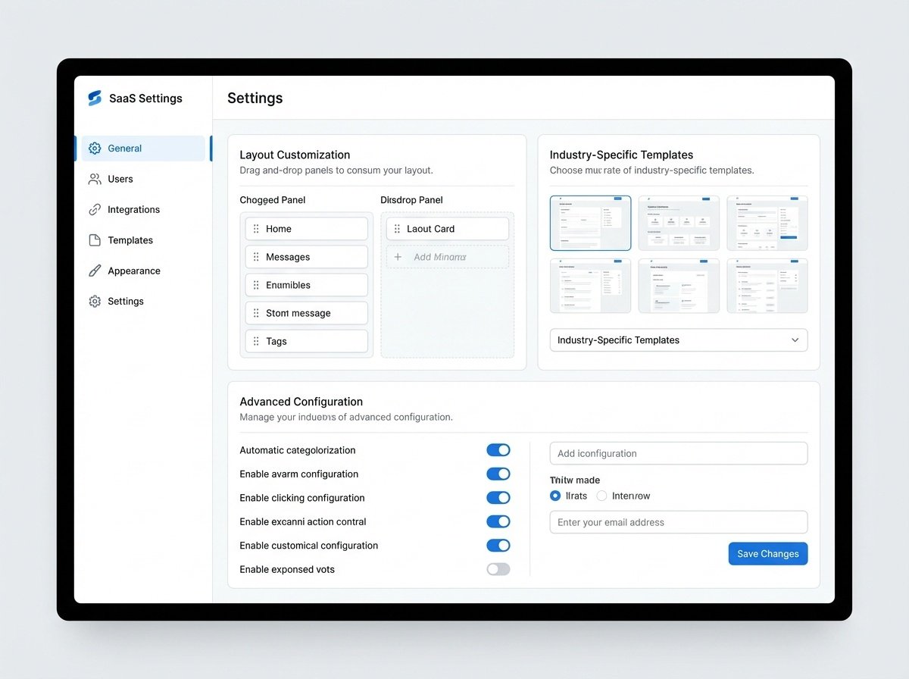The width and height of the screenshot is (909, 679).
Task: Click the gear icon beside General
Action: [x=95, y=149]
